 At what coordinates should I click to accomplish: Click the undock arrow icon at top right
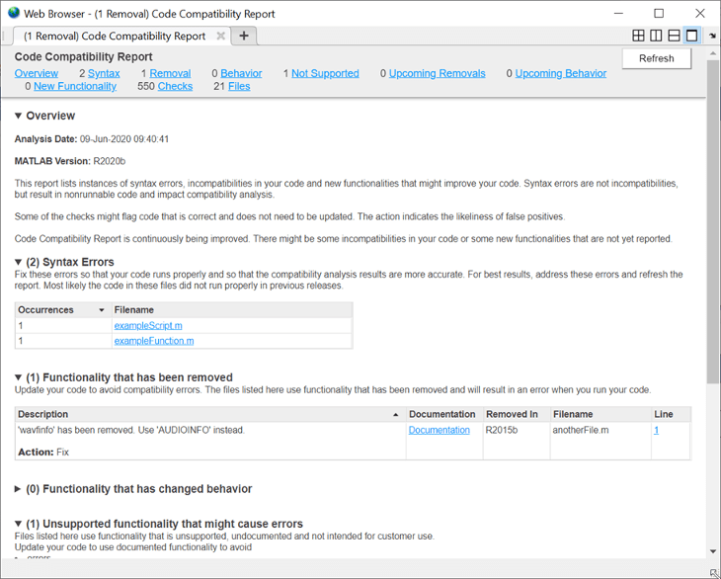coord(713,36)
